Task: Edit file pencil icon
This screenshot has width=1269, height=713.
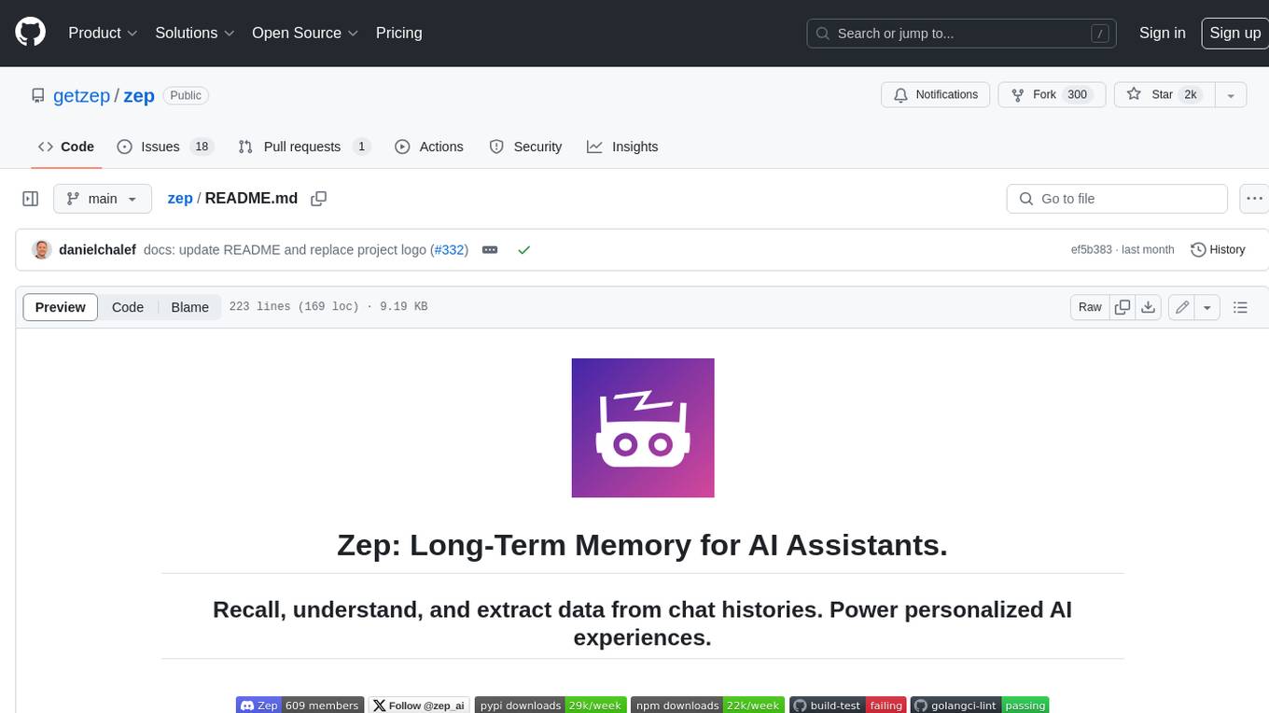Action: point(1181,307)
